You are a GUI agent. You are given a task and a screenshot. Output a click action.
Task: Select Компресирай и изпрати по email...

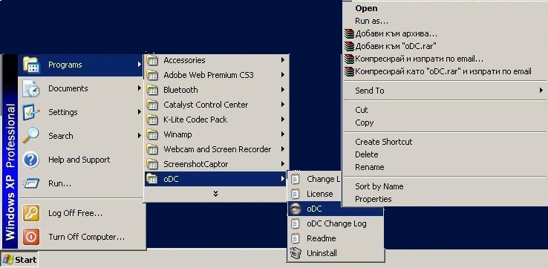pos(419,59)
